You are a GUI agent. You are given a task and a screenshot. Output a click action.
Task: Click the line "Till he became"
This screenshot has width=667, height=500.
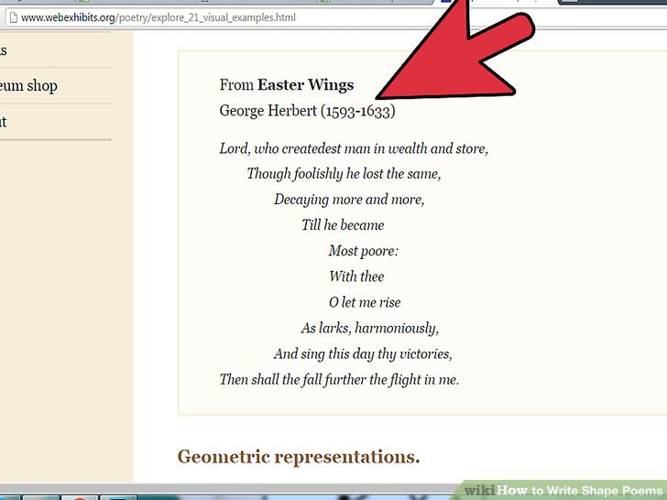pyautogui.click(x=343, y=225)
